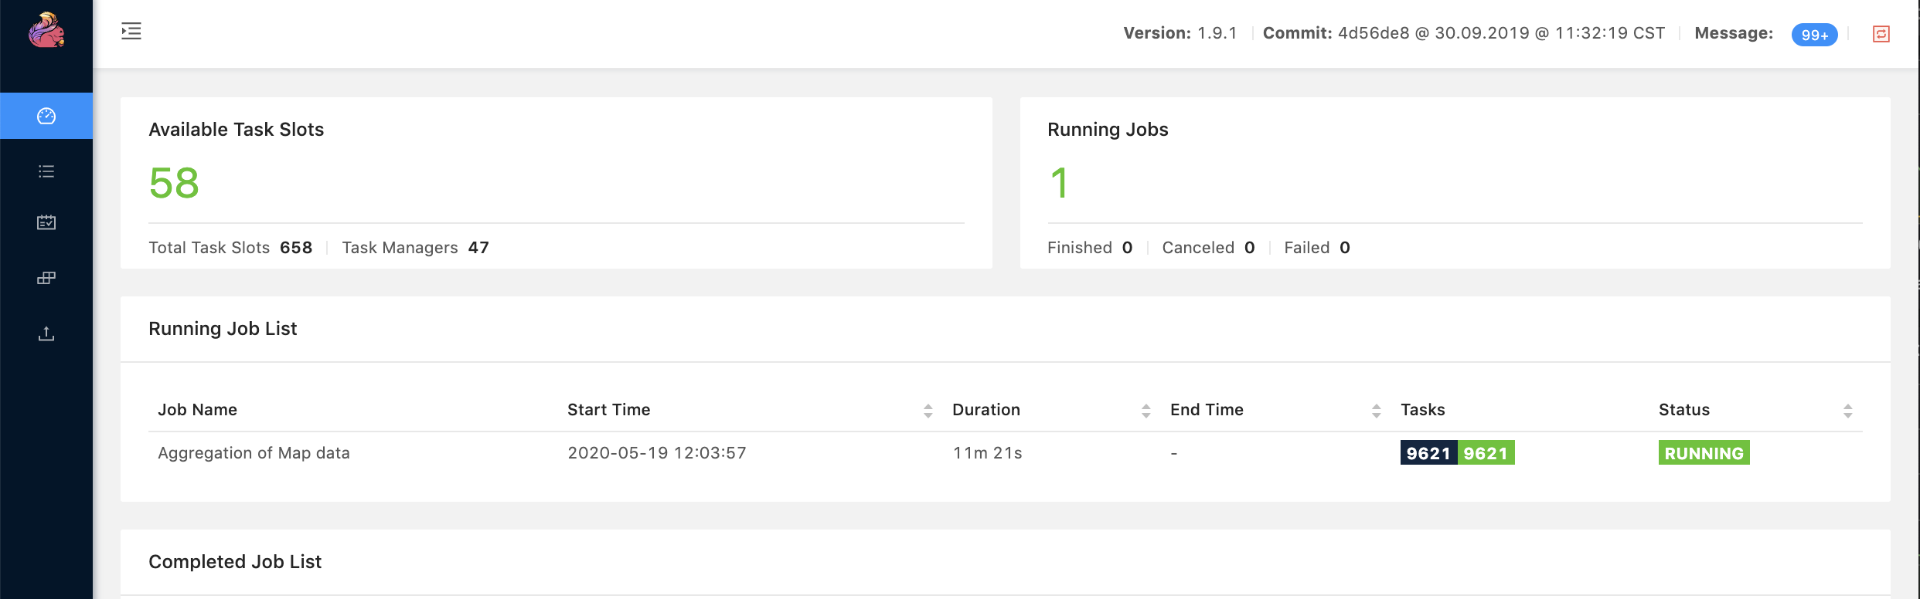
Task: Sort jobs by End Time arrows
Action: (1376, 411)
